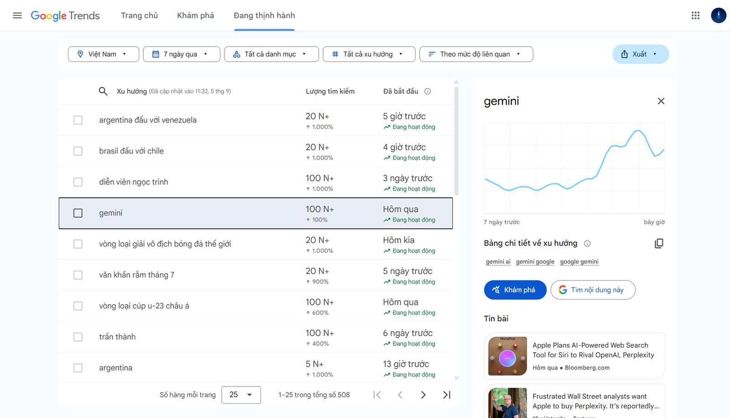Open the 'Theo mức độ liên quan' sort dropdown
Screen dimensions: 730x418
476,54
